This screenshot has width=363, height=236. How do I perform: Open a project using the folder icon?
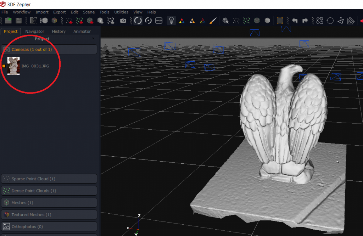(x=8, y=21)
